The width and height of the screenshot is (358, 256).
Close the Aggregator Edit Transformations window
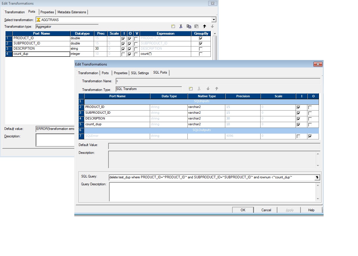click(213, 3)
